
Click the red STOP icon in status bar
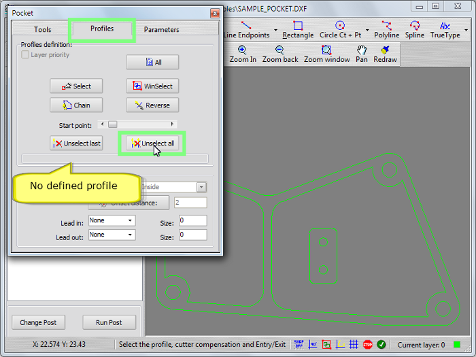coord(367,345)
